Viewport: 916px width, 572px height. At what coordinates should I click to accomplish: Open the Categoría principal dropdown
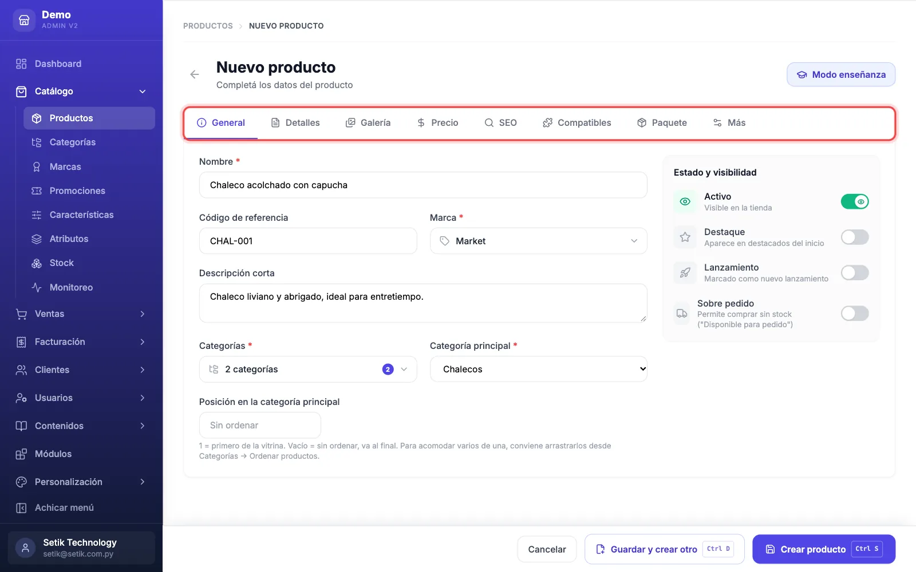coord(538,369)
